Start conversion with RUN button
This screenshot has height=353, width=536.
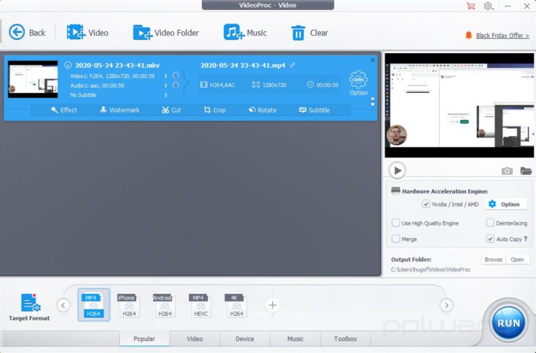pos(508,323)
